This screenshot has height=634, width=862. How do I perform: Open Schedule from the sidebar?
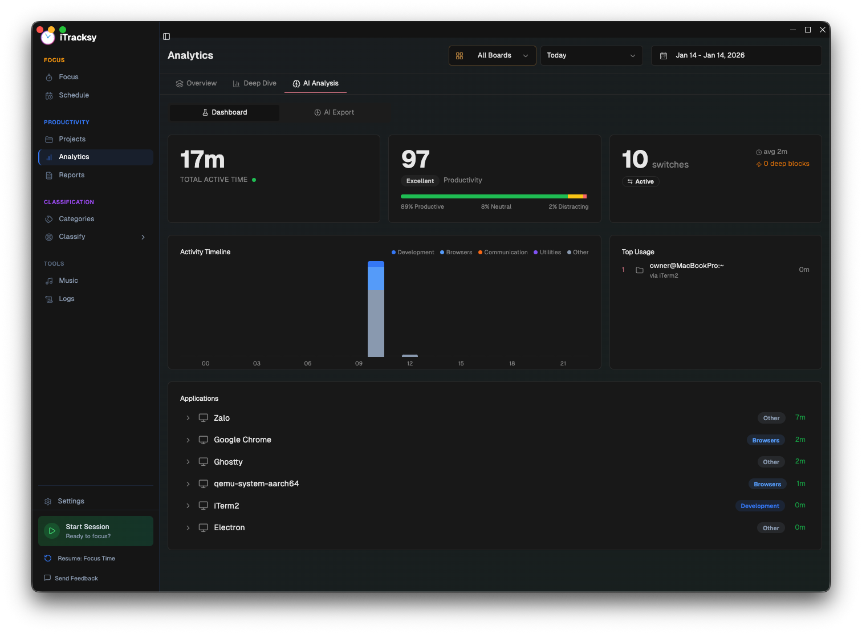pyautogui.click(x=74, y=95)
